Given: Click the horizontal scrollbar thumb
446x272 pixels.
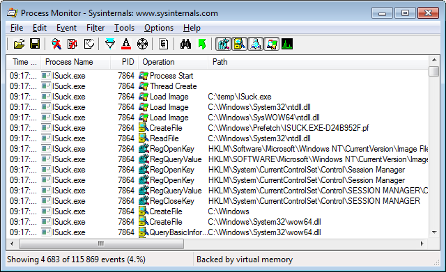Looking at the screenshot, I should (x=101, y=243).
